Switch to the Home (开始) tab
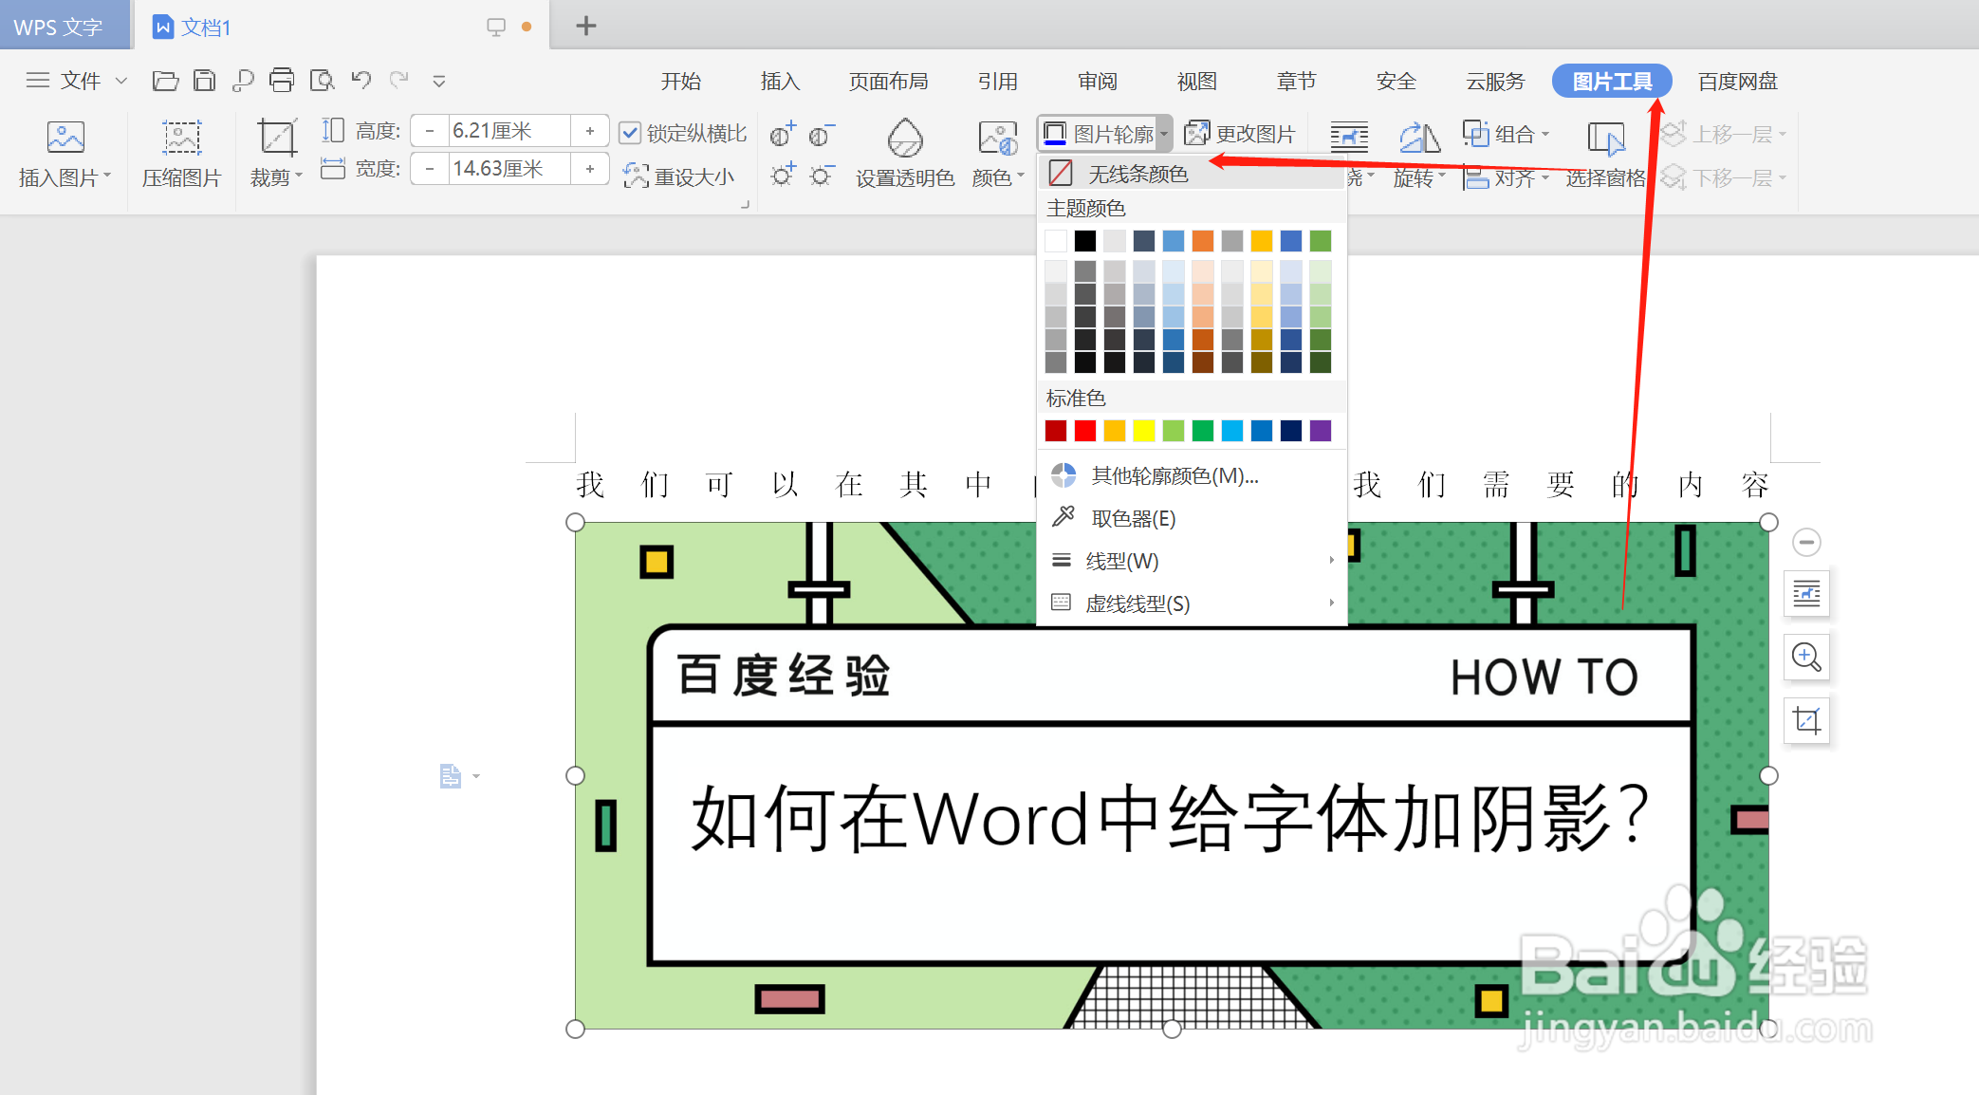 pyautogui.click(x=680, y=82)
